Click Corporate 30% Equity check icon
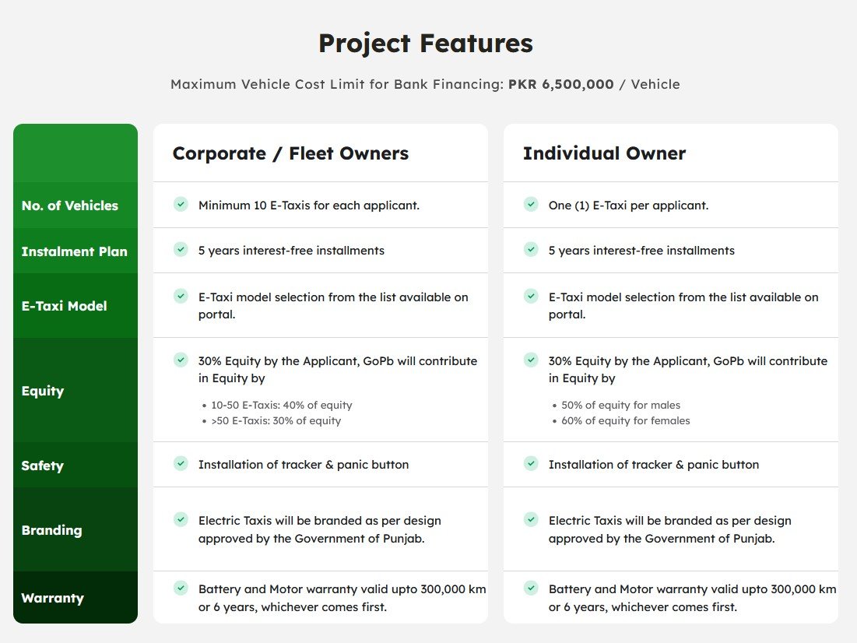 point(181,360)
